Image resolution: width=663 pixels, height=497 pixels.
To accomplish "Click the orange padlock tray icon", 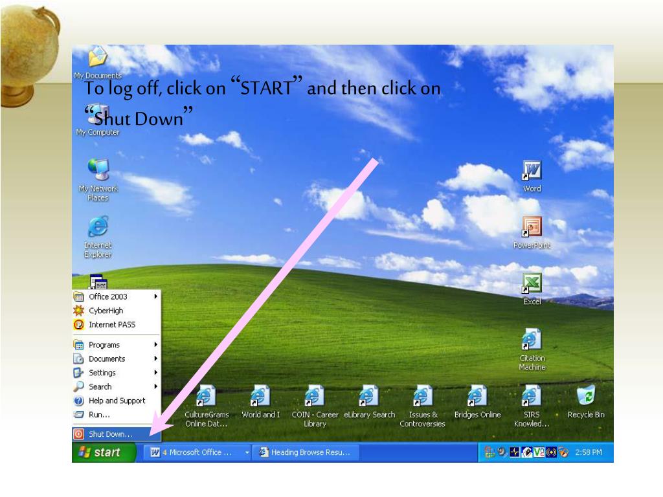I will click(563, 452).
